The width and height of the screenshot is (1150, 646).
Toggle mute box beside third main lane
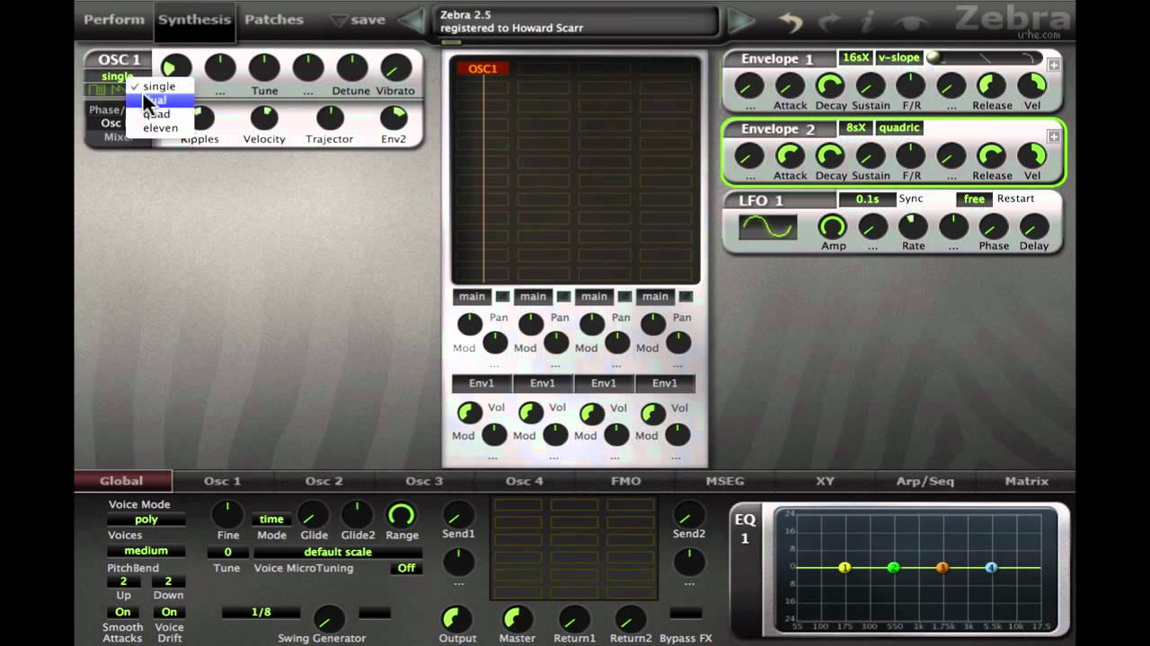coord(624,296)
